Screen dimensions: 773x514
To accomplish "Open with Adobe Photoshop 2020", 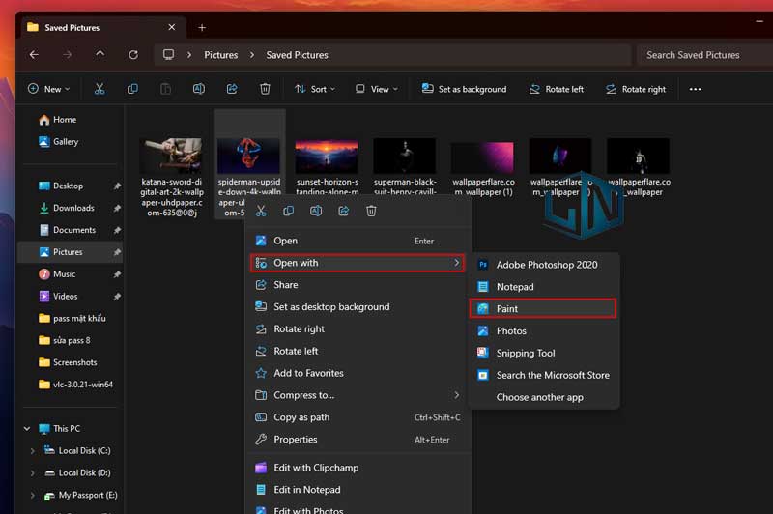I will pos(543,265).
